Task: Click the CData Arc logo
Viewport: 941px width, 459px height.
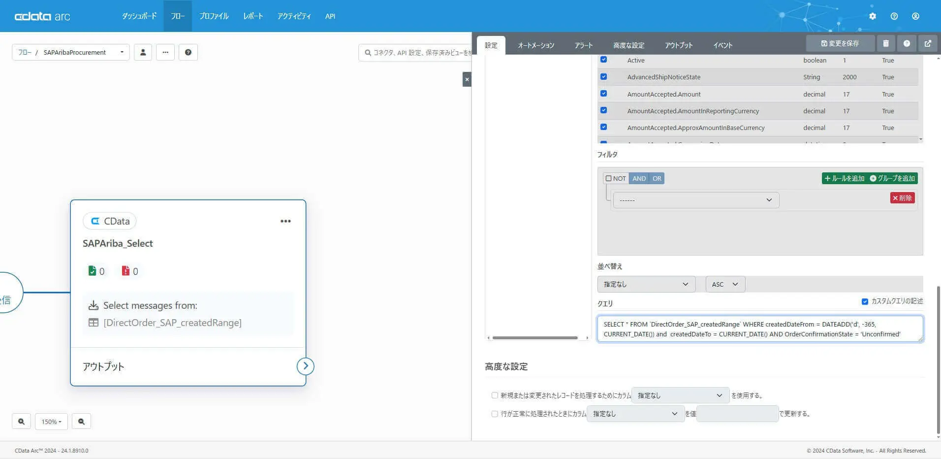Action: (42, 16)
